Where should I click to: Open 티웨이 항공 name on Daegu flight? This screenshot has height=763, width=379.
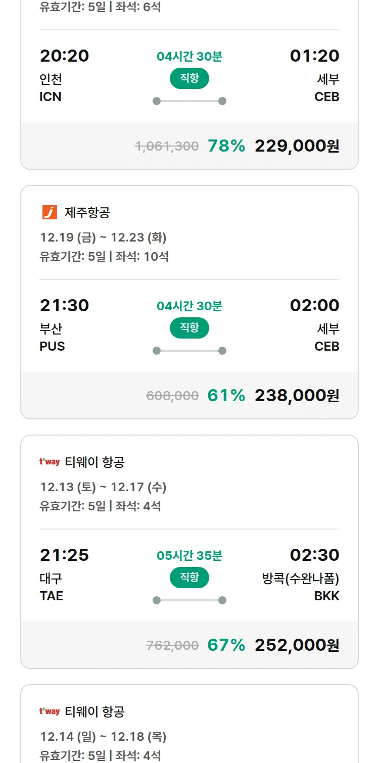94,462
